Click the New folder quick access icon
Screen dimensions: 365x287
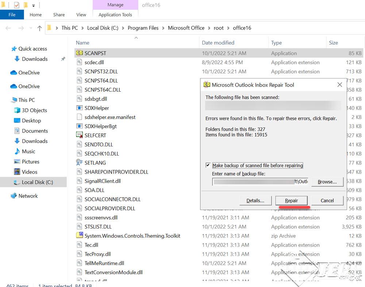pos(26,5)
